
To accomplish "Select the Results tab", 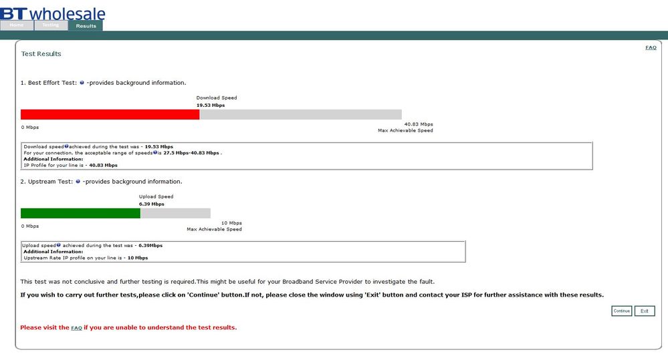I will [x=86, y=26].
